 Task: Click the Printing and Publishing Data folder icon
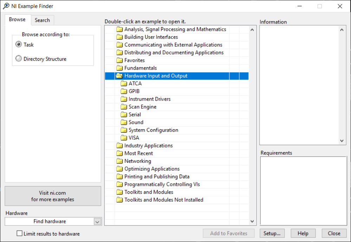[x=119, y=177]
